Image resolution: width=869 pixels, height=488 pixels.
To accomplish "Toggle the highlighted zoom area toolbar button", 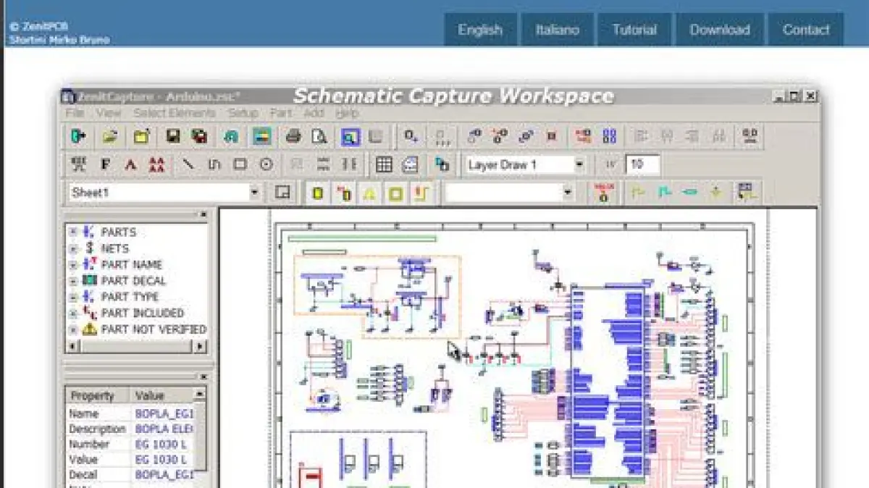I will click(x=350, y=136).
